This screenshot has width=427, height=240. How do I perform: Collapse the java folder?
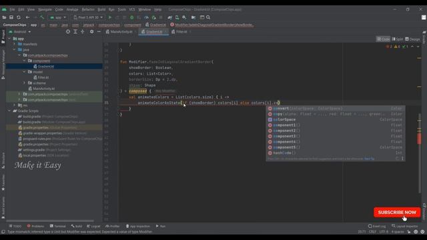click(x=15, y=50)
